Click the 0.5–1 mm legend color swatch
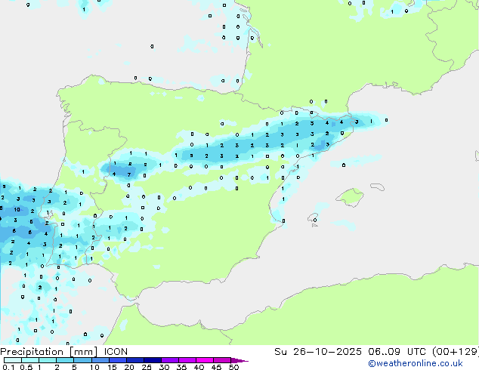479x370 pixels. 30,360
